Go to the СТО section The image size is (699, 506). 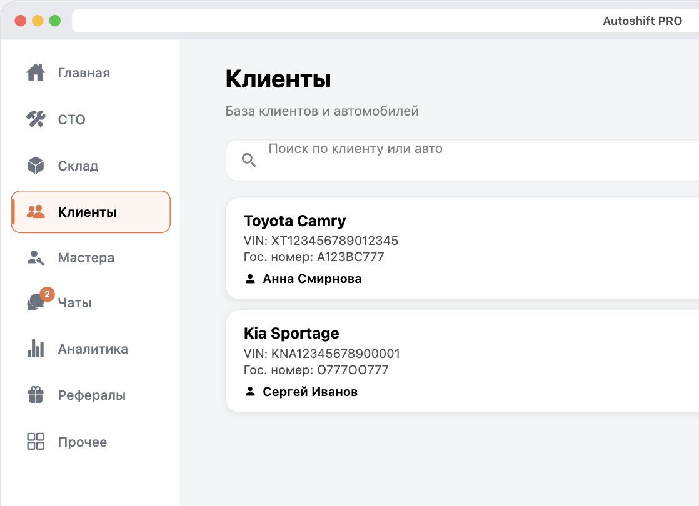coord(91,119)
